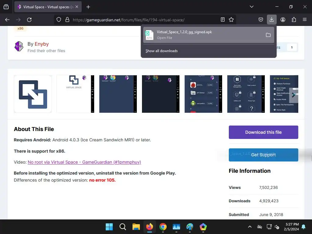Close the downloads panel via toolbar download icon
The image size is (312, 234).
[271, 19]
